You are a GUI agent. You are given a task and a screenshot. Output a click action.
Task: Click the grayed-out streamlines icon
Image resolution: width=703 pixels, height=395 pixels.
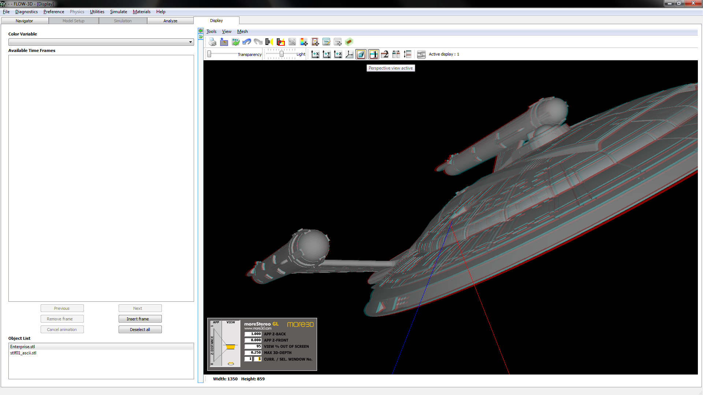(x=292, y=42)
